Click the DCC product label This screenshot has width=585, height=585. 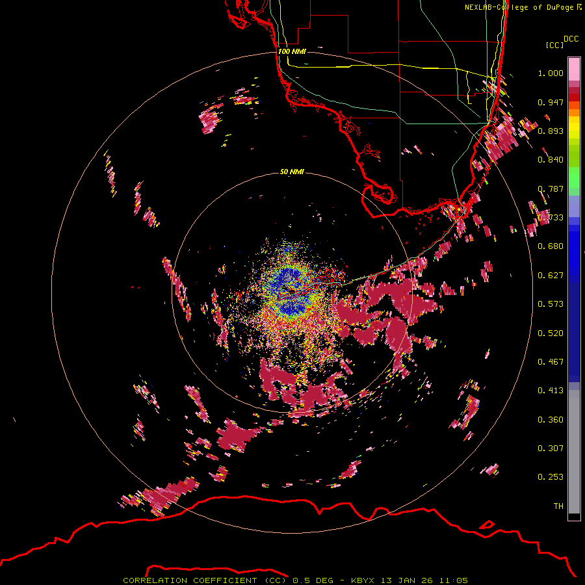571,39
